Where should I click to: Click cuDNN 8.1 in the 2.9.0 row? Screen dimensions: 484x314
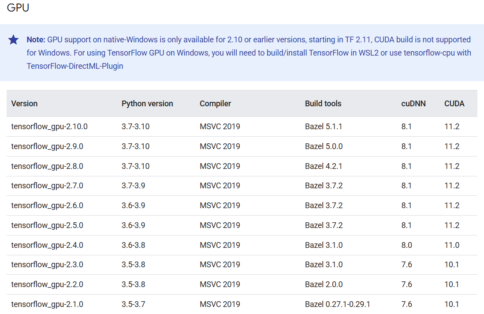pos(406,146)
